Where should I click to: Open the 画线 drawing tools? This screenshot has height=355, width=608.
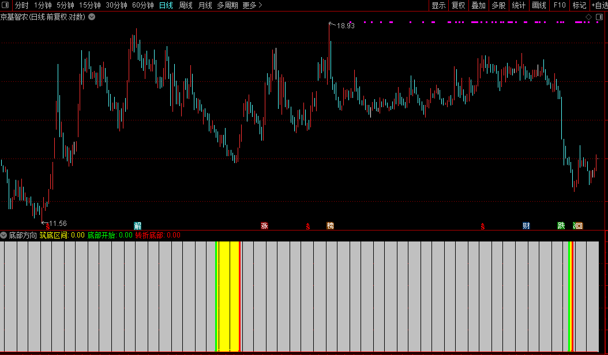click(539, 5)
